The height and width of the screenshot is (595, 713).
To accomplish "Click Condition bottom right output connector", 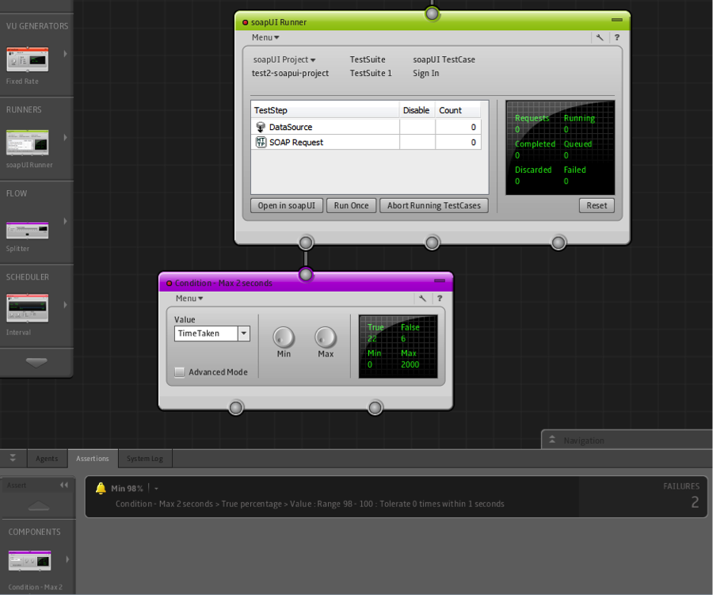I will [x=376, y=407].
